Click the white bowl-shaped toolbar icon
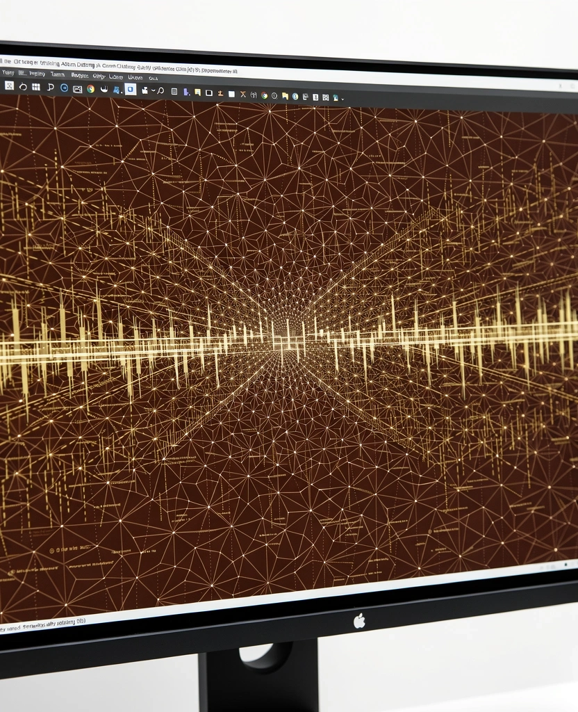 point(104,89)
